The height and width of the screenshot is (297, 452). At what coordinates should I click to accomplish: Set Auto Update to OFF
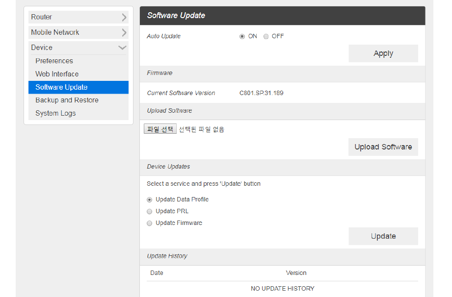266,36
